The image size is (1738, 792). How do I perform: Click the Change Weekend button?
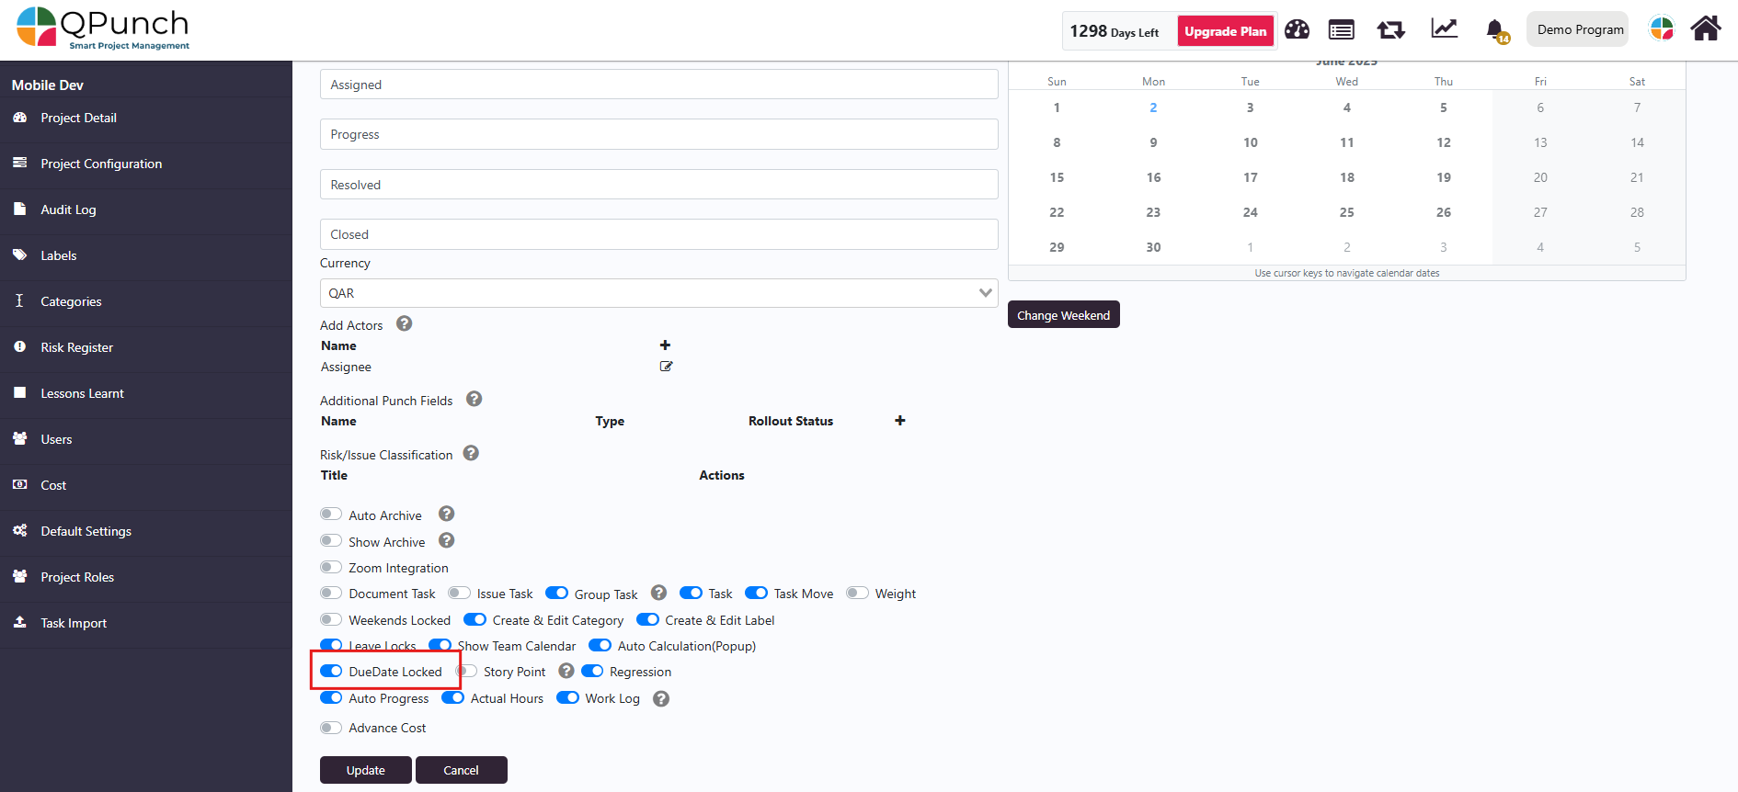pos(1063,315)
